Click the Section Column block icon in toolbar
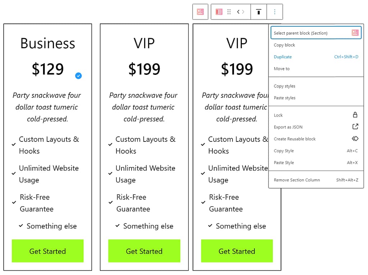The height and width of the screenshot is (275, 368). click(219, 12)
